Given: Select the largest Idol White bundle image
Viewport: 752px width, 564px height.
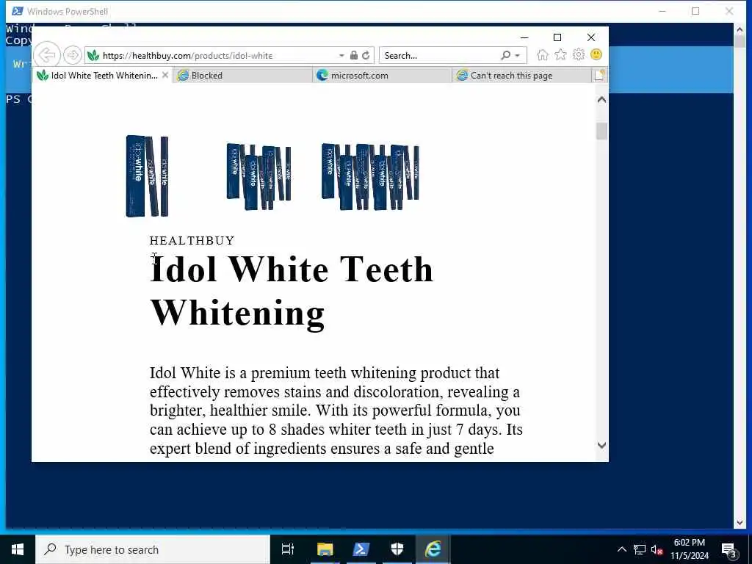Looking at the screenshot, I should (370, 177).
